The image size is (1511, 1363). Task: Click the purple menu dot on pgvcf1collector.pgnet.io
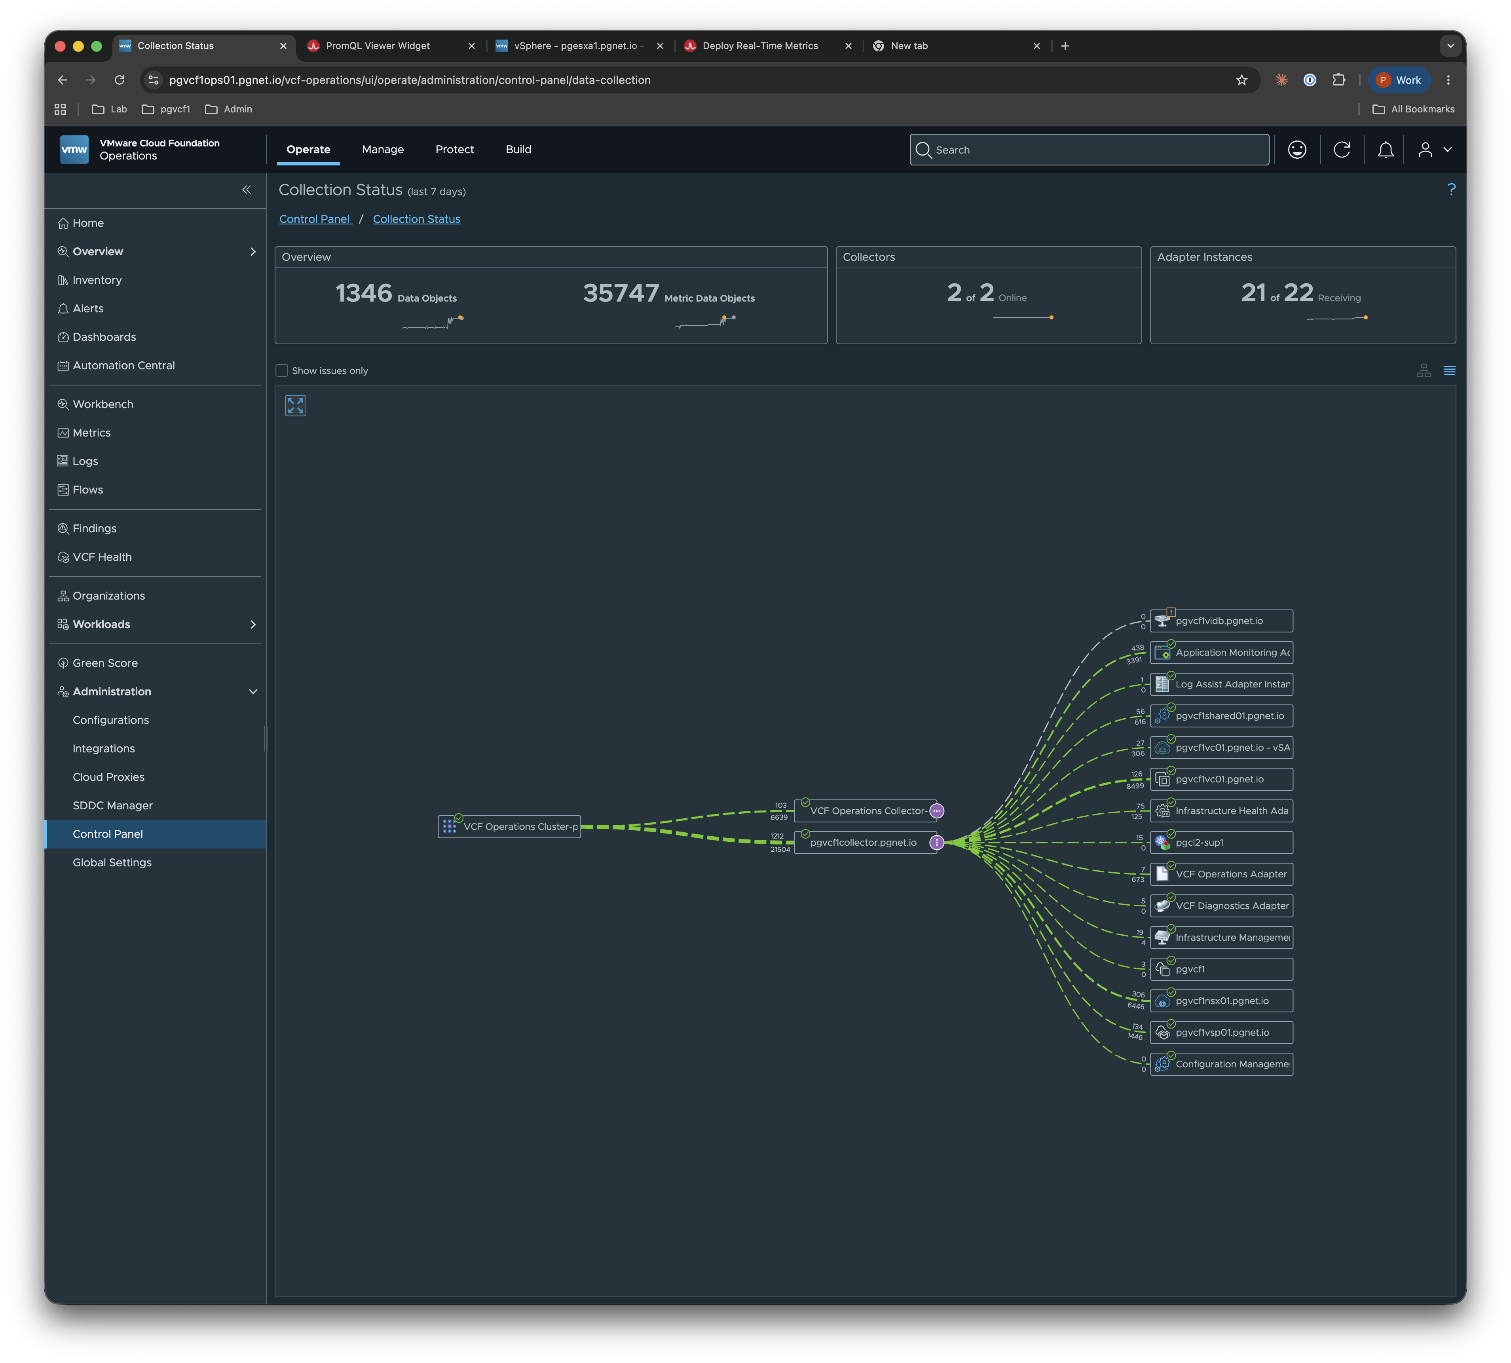[936, 843]
